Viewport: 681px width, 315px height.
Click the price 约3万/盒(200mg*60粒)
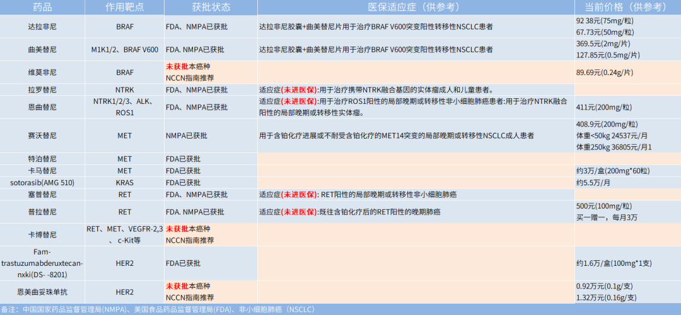[x=614, y=171]
